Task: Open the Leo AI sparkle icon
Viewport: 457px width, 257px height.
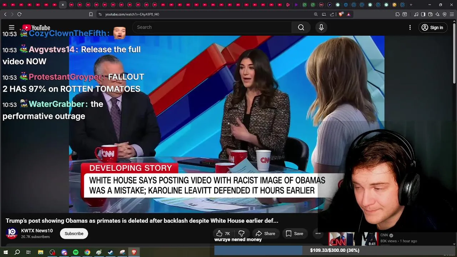Action: (437, 14)
